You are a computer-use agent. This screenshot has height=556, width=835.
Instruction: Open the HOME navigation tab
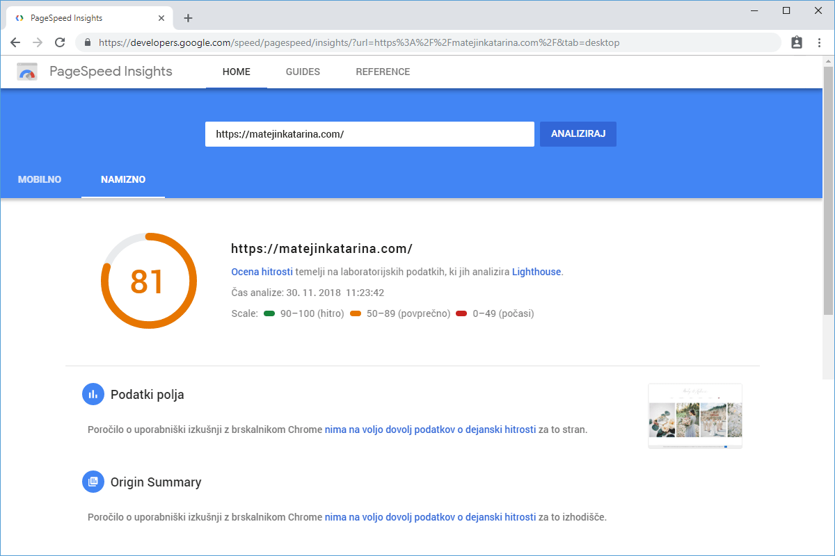point(237,72)
